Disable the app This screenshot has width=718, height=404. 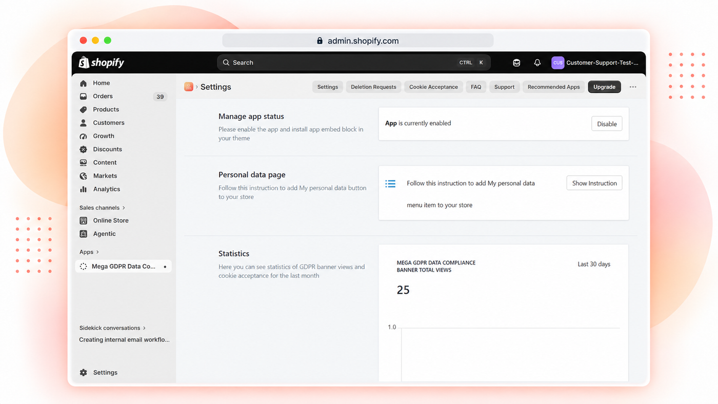pyautogui.click(x=607, y=124)
